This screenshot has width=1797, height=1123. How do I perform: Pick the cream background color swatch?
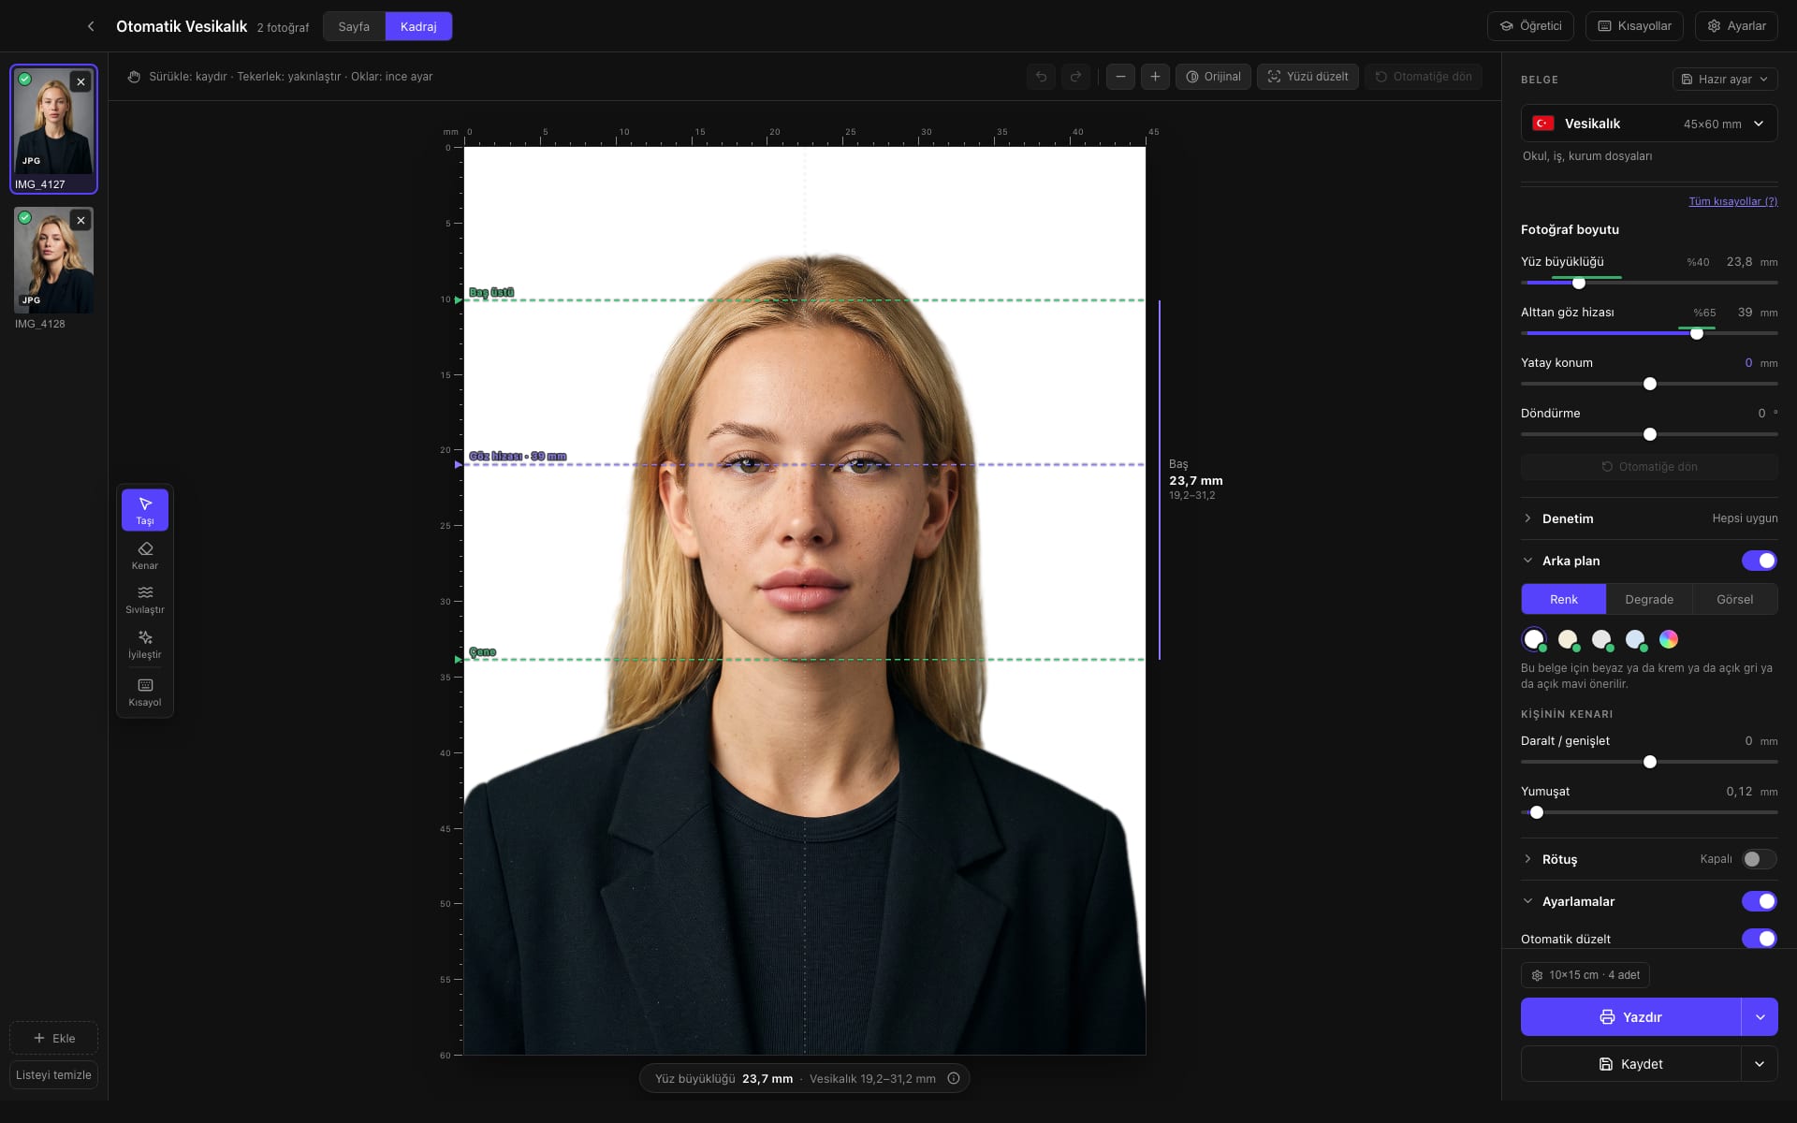tap(1568, 639)
